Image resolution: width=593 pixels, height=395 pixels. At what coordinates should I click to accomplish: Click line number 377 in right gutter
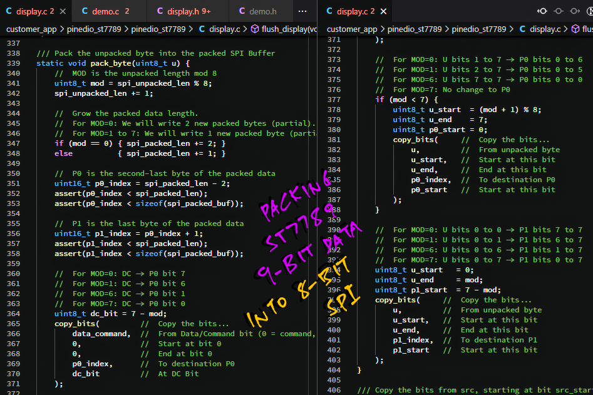pos(334,100)
